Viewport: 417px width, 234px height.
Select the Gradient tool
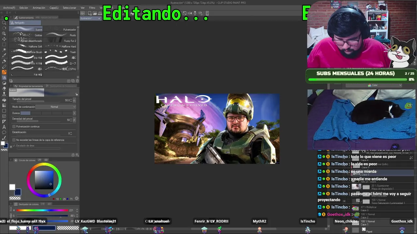[4, 105]
